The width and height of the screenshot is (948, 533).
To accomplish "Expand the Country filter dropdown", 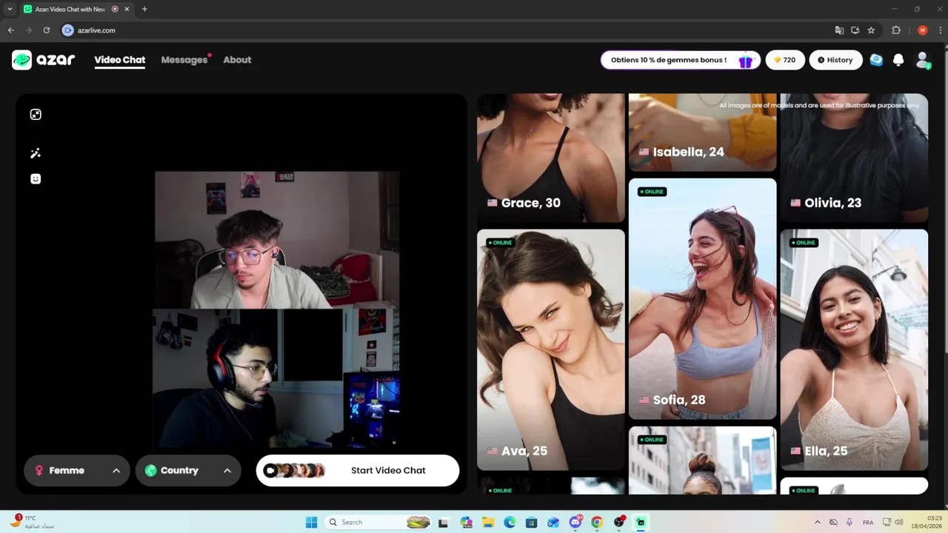I will click(188, 471).
